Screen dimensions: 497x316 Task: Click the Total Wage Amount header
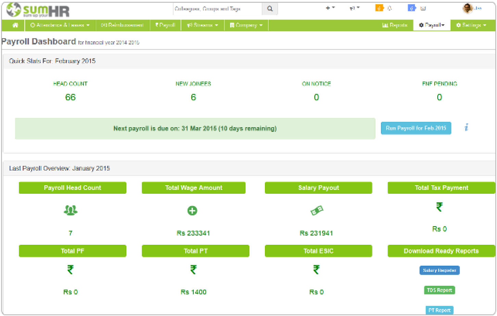tap(193, 188)
